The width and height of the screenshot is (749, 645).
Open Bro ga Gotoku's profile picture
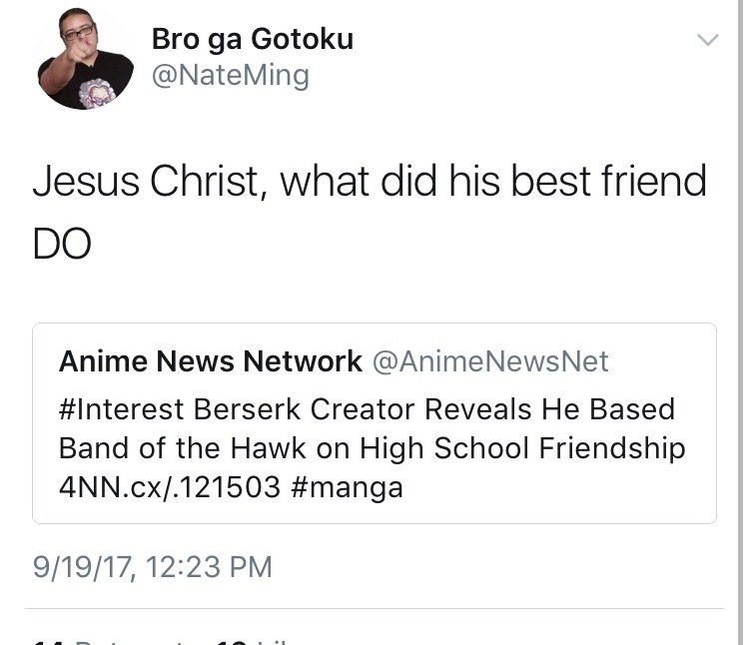(x=84, y=60)
